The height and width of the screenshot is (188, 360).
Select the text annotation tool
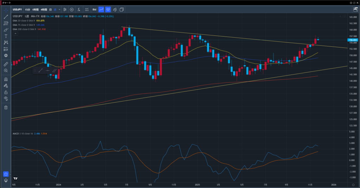click(6, 36)
